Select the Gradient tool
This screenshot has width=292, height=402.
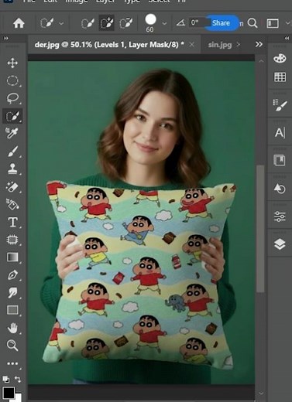coord(12,257)
